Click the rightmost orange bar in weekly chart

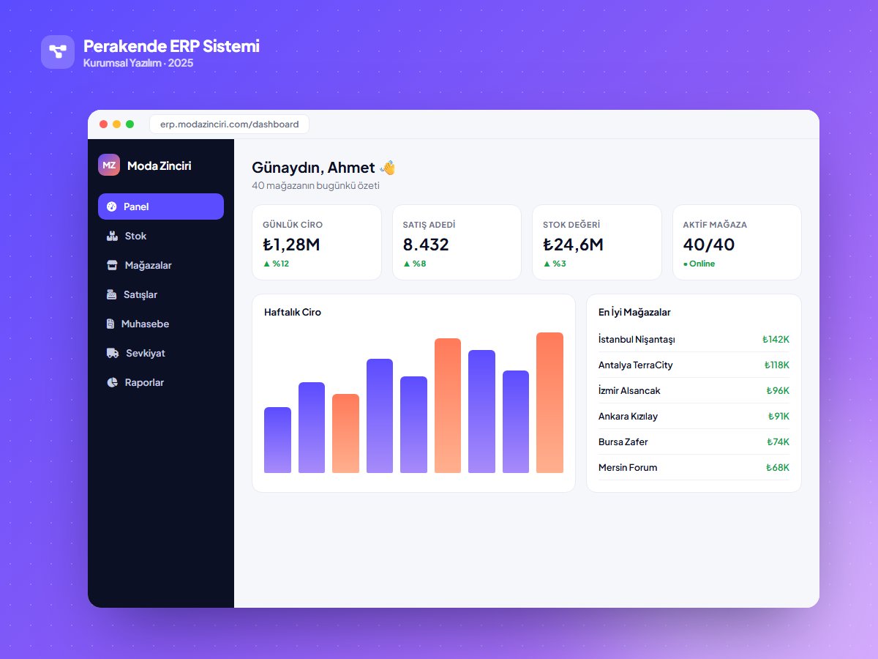[549, 403]
